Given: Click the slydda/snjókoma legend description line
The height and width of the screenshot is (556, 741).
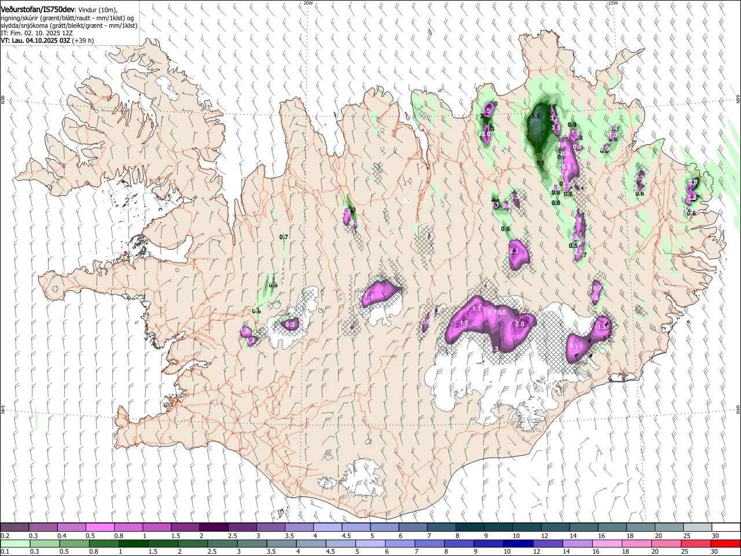Looking at the screenshot, I should [69, 25].
